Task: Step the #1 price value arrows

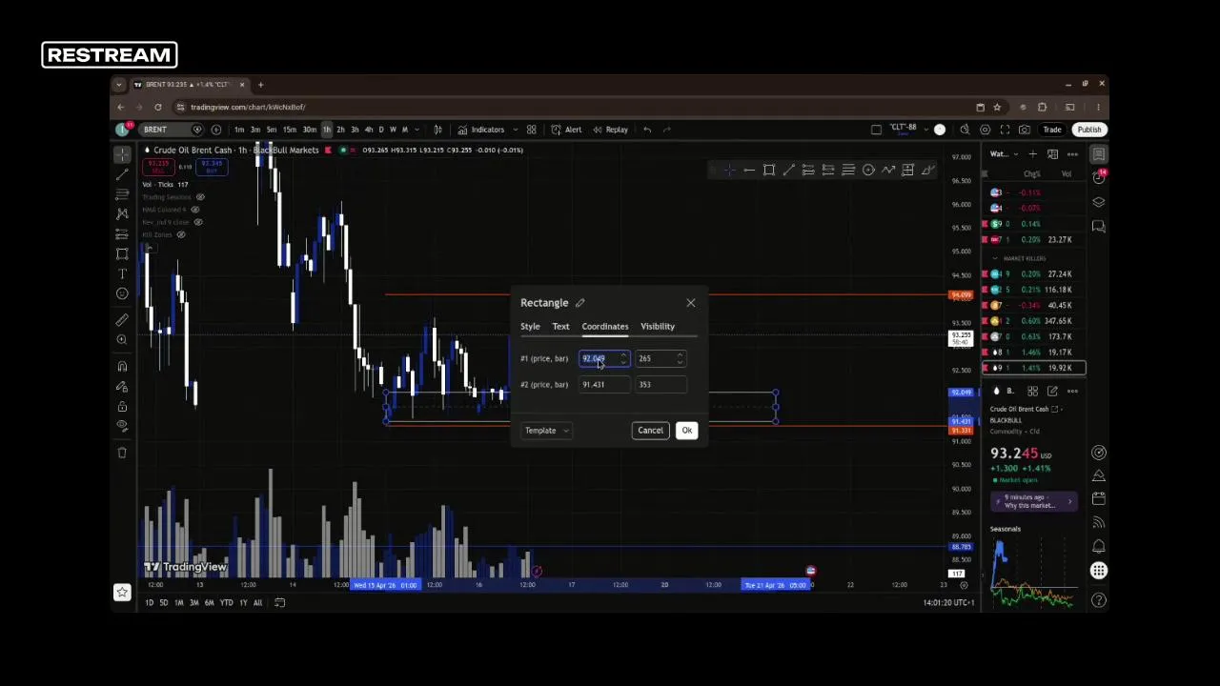Action: tap(623, 358)
